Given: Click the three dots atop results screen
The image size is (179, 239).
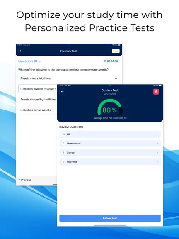Looking at the screenshot, I should coord(110,85).
